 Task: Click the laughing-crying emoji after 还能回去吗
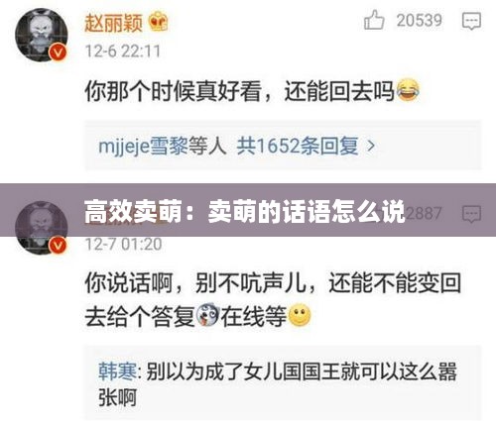point(408,90)
